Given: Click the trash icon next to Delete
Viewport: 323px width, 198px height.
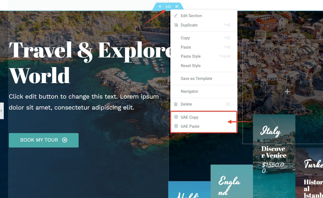Looking at the screenshot, I should pyautogui.click(x=176, y=104).
